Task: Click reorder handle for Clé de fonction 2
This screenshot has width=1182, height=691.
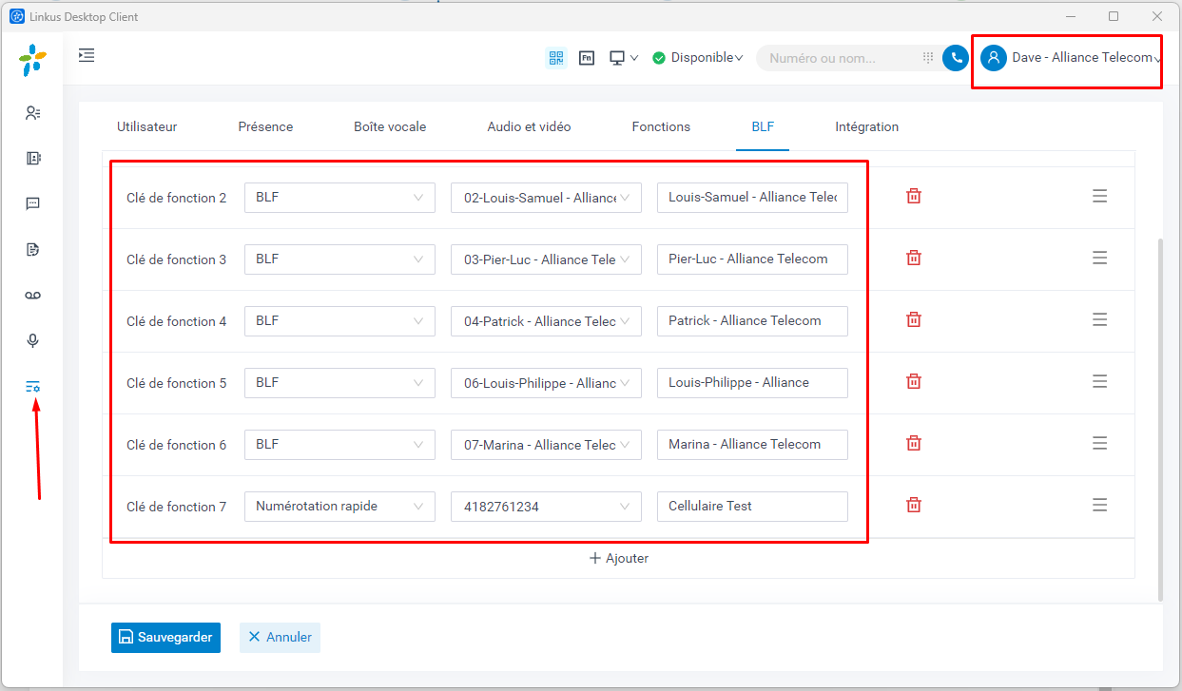Action: [x=1099, y=196]
